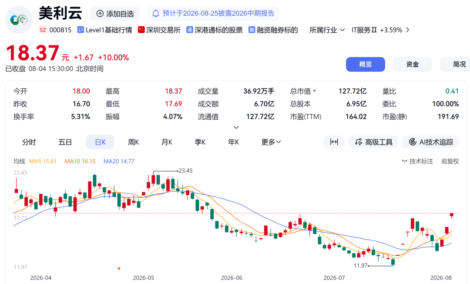Click the +10.00% change value
The height and width of the screenshot is (284, 470).
click(113, 57)
